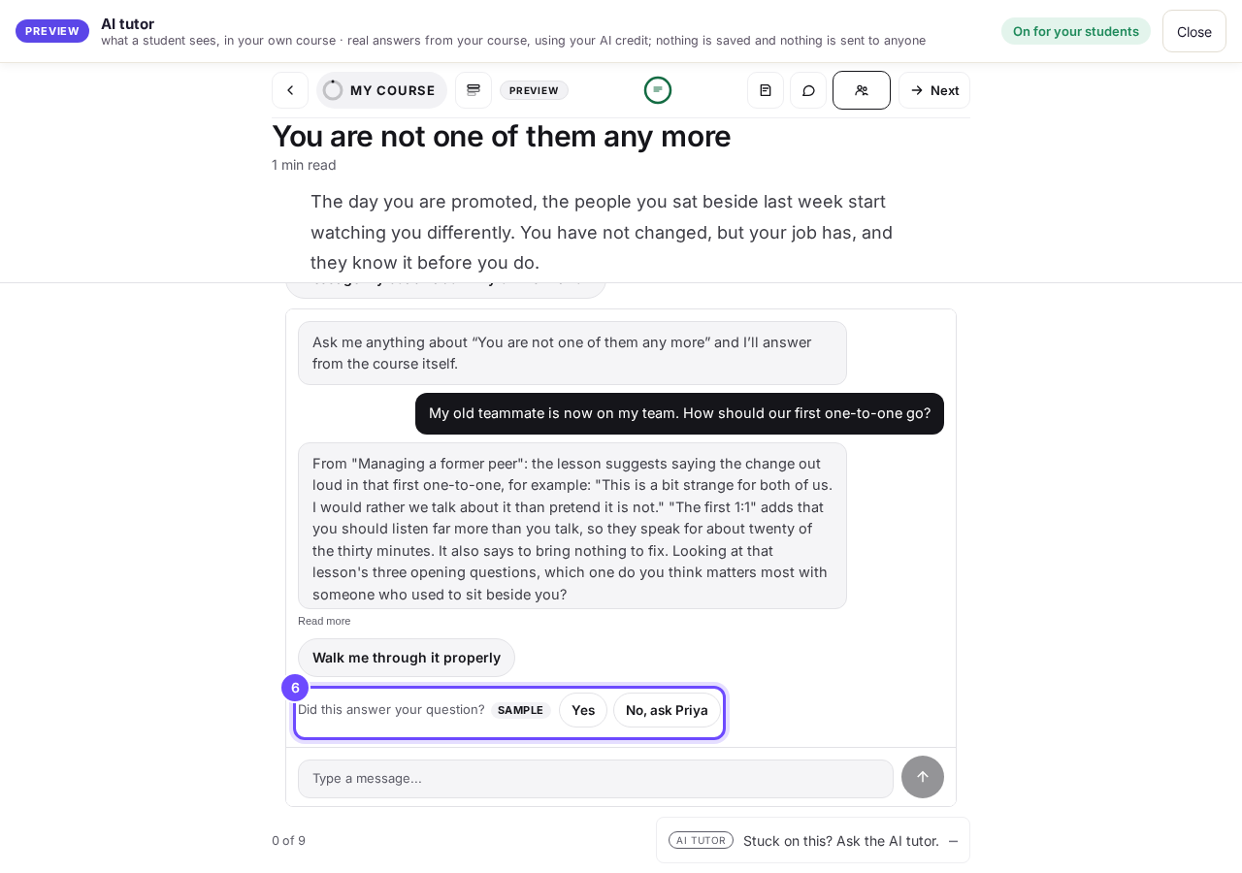Expand answer with Read more
This screenshot has width=1242, height=873.
pos(324,621)
